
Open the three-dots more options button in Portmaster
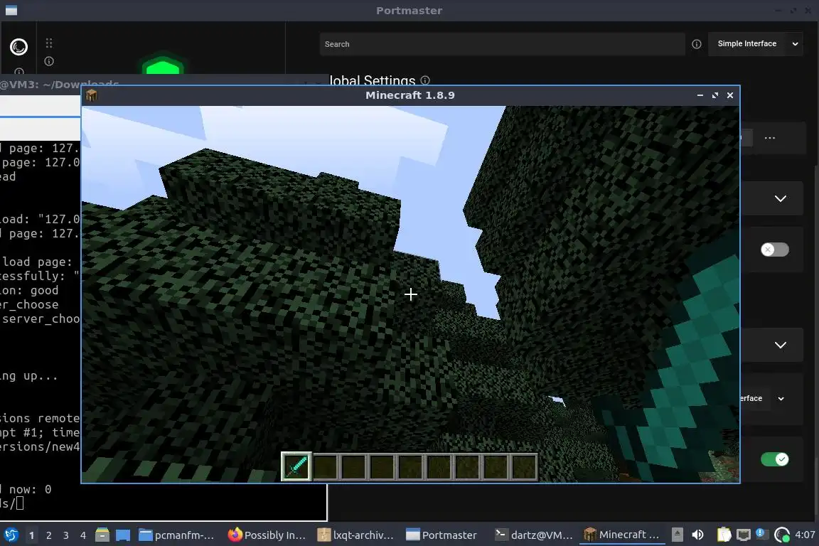tap(770, 138)
